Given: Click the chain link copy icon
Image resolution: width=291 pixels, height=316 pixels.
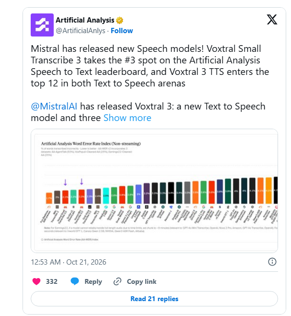Looking at the screenshot, I should pyautogui.click(x=117, y=281).
